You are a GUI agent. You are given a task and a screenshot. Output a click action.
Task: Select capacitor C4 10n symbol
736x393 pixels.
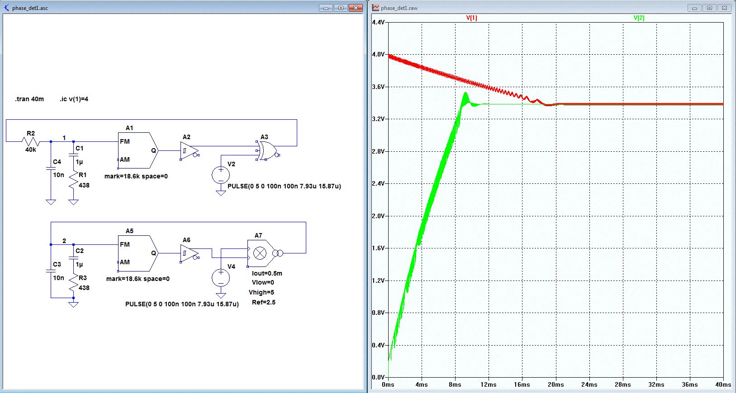pos(51,168)
